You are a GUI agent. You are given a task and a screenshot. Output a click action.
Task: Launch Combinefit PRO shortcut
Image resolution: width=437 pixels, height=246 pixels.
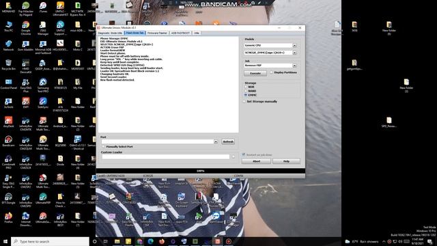coord(8,162)
